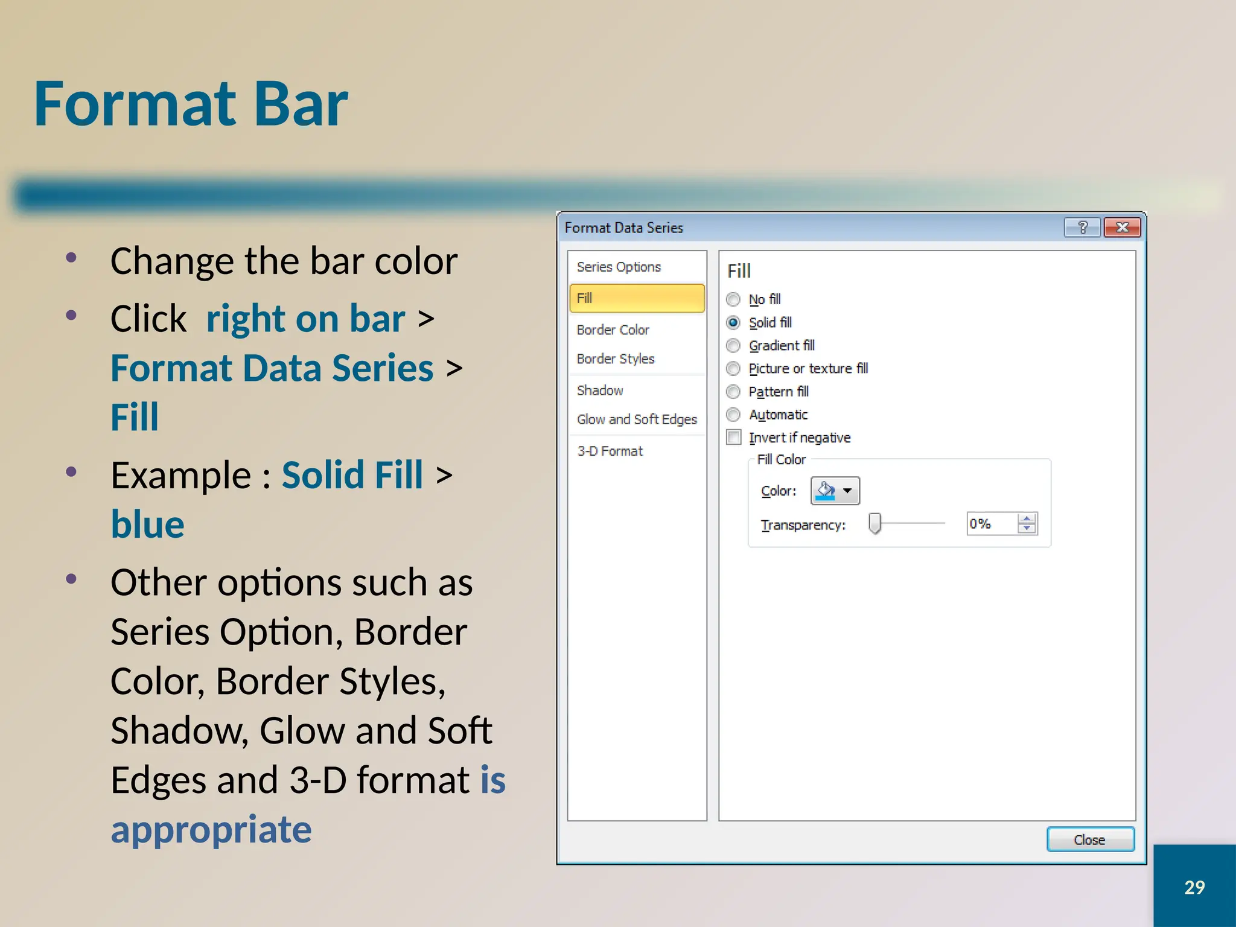Click the paint bucket fill color icon
Image resolution: width=1236 pixels, height=927 pixels.
[825, 491]
